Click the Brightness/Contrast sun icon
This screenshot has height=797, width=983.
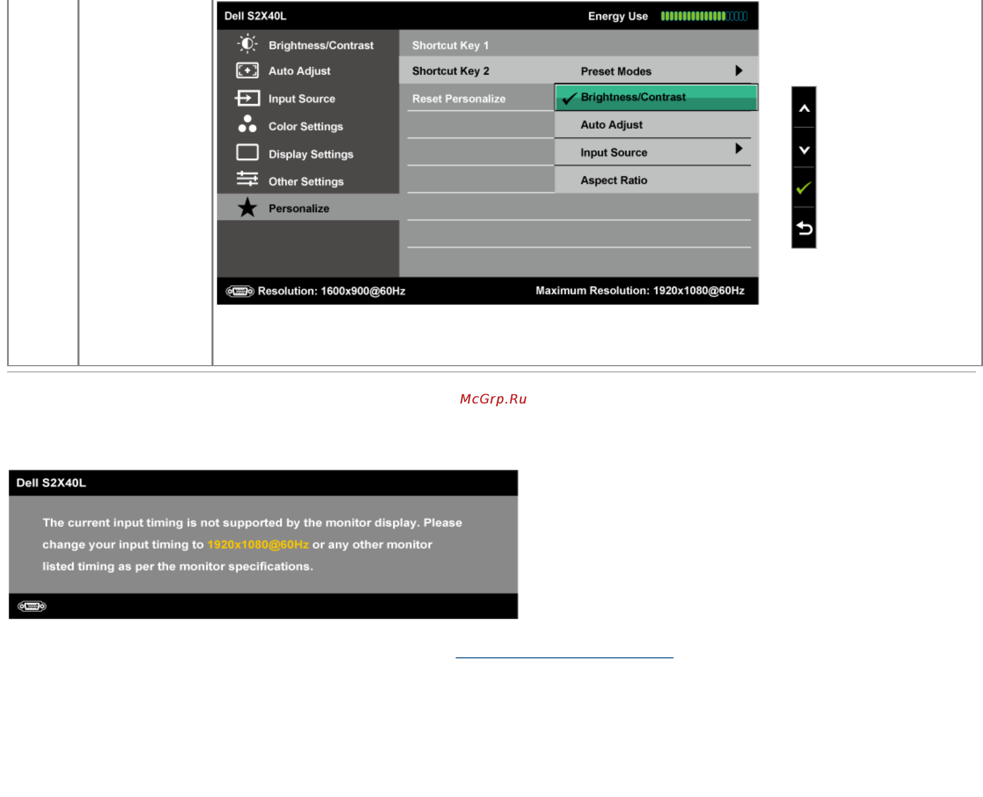(247, 44)
